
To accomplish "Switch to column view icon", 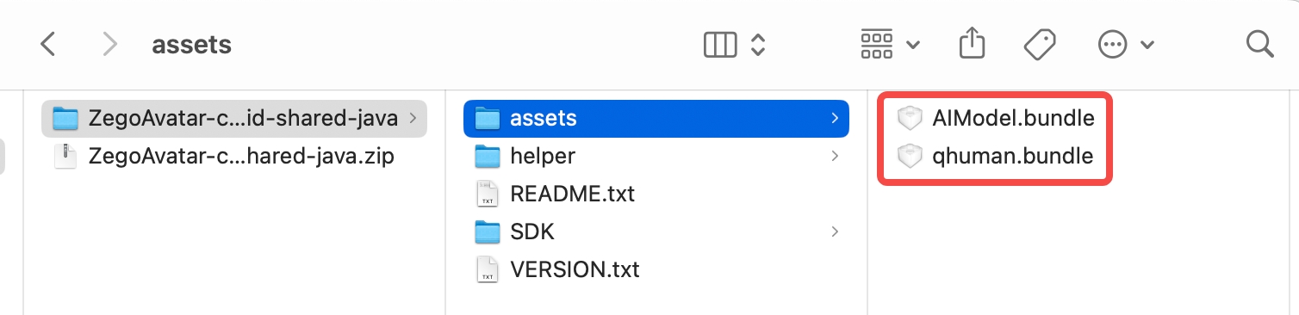I will tap(721, 44).
